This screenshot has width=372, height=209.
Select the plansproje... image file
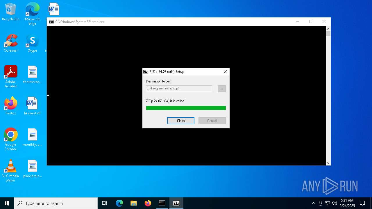click(x=32, y=169)
